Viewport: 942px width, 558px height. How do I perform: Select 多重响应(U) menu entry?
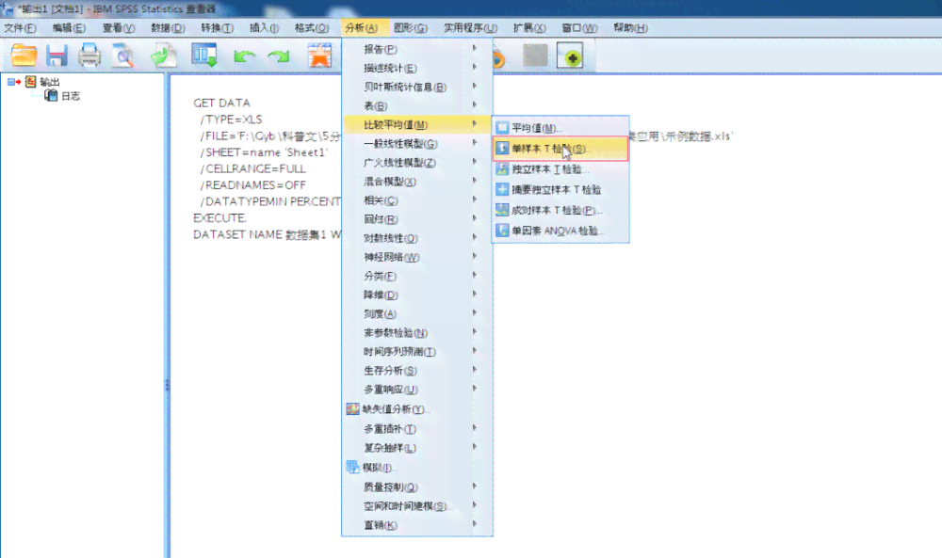click(x=417, y=390)
